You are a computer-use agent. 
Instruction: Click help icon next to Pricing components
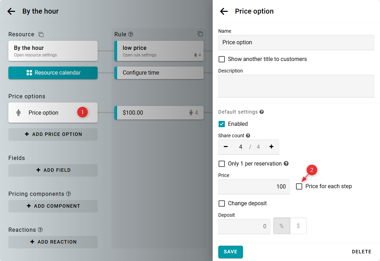[68, 194]
